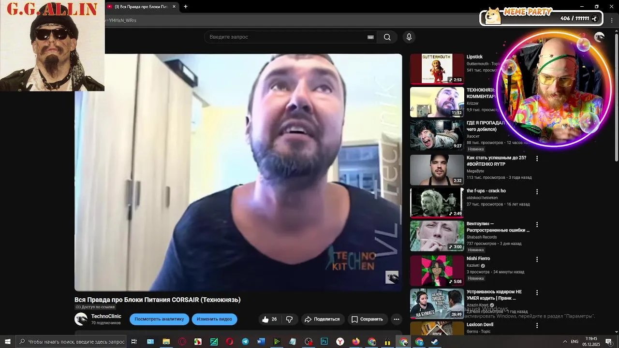Open 'Устраиваюсь кодером' video thumbnail

(437, 304)
